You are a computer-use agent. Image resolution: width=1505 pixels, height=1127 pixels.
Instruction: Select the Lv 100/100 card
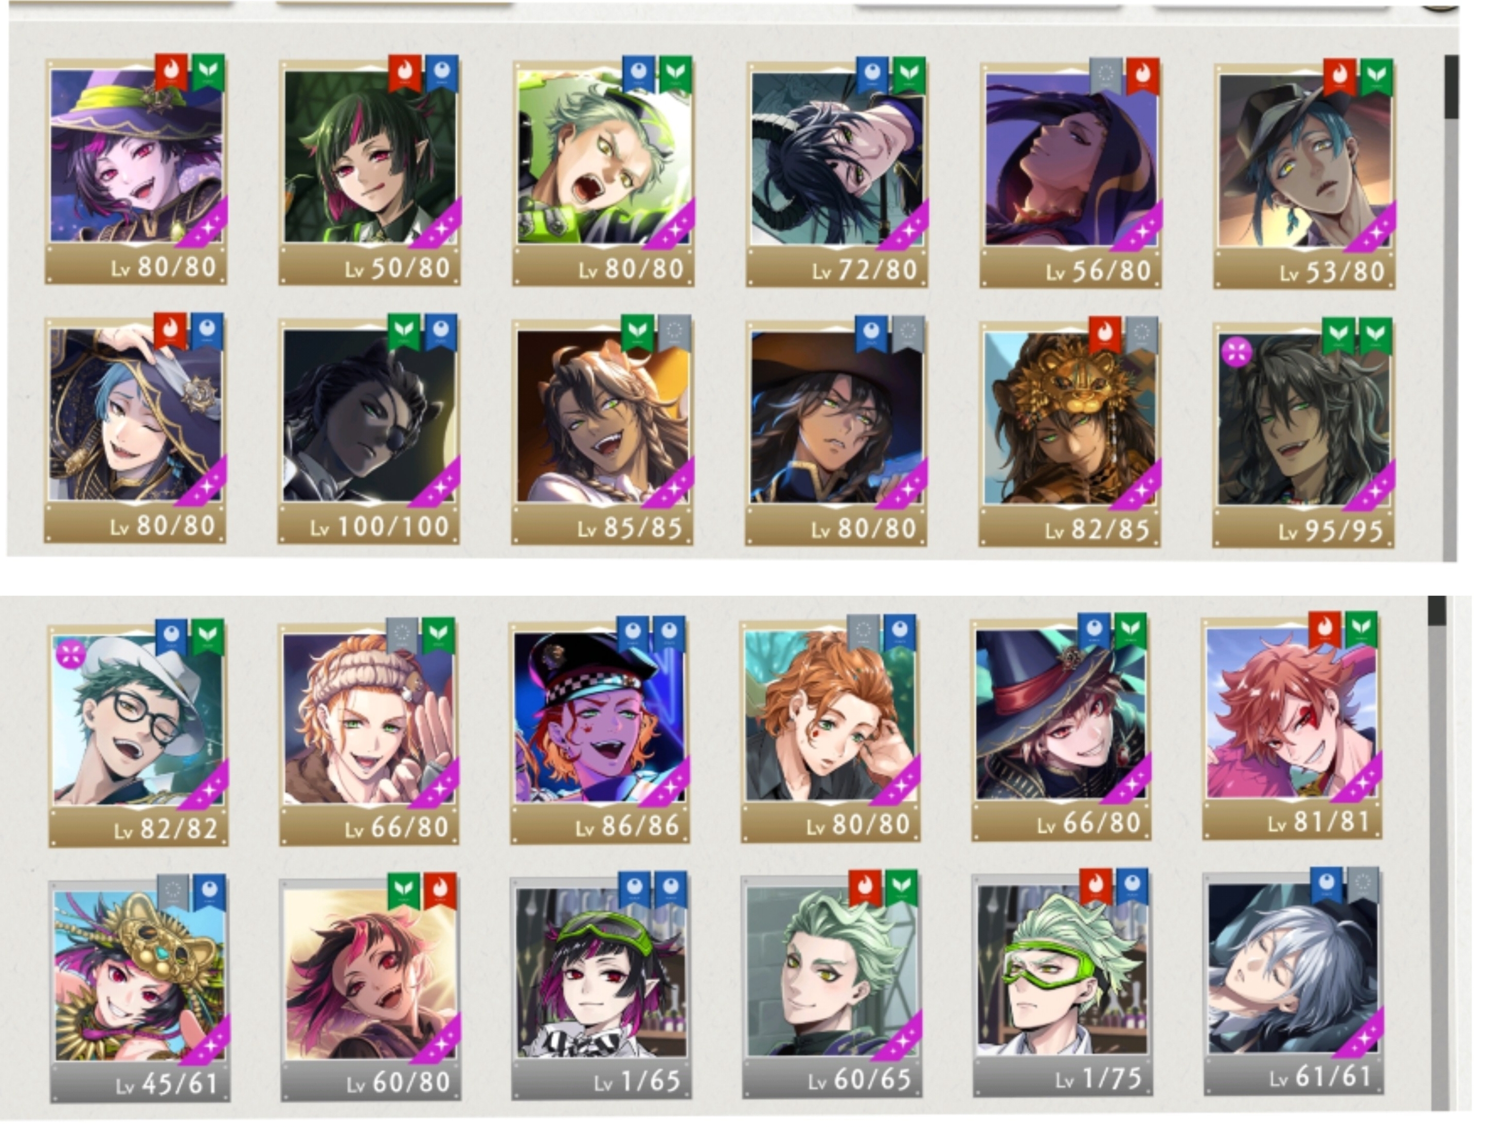click(369, 429)
